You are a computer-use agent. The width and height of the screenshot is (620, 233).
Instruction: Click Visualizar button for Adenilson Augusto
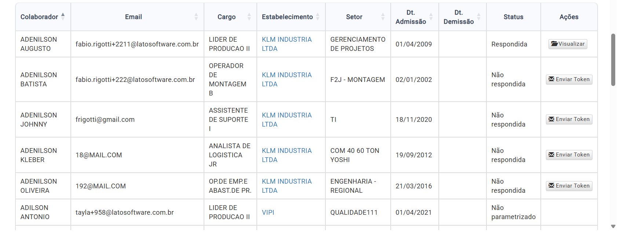click(568, 44)
